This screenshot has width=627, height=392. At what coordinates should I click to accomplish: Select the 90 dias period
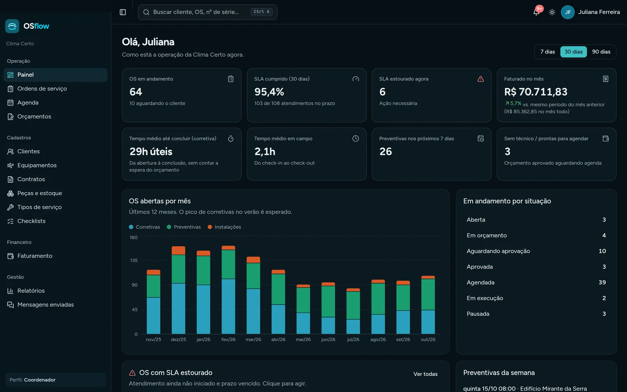click(601, 52)
